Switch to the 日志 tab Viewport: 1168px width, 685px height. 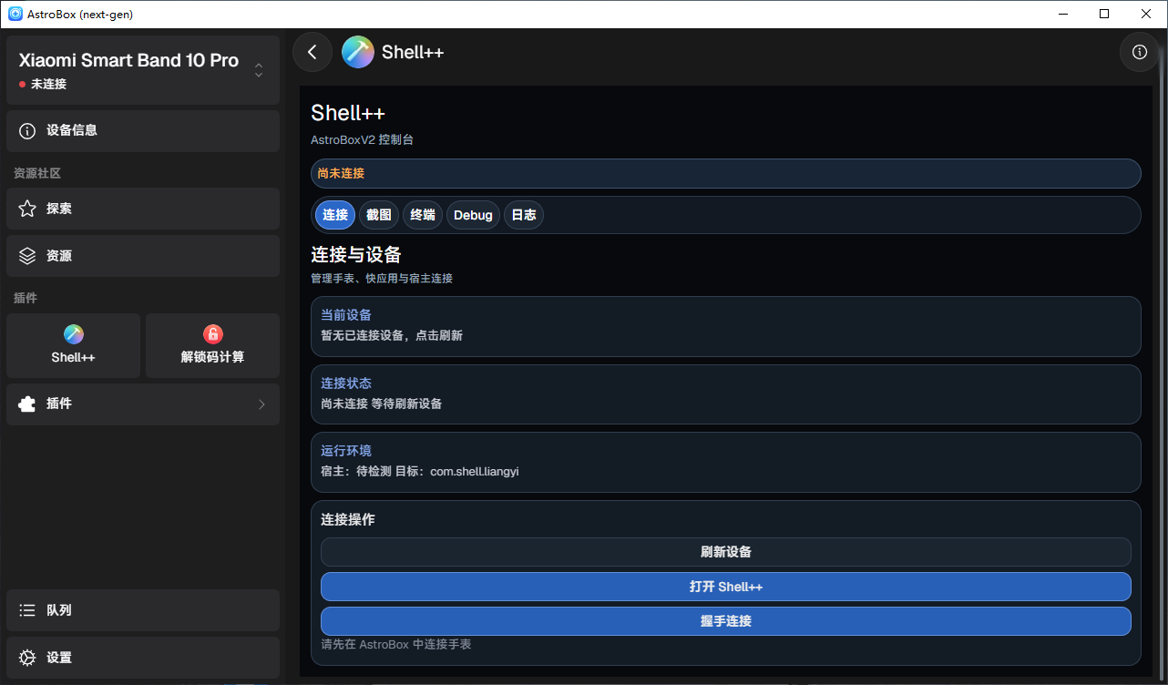[524, 215]
